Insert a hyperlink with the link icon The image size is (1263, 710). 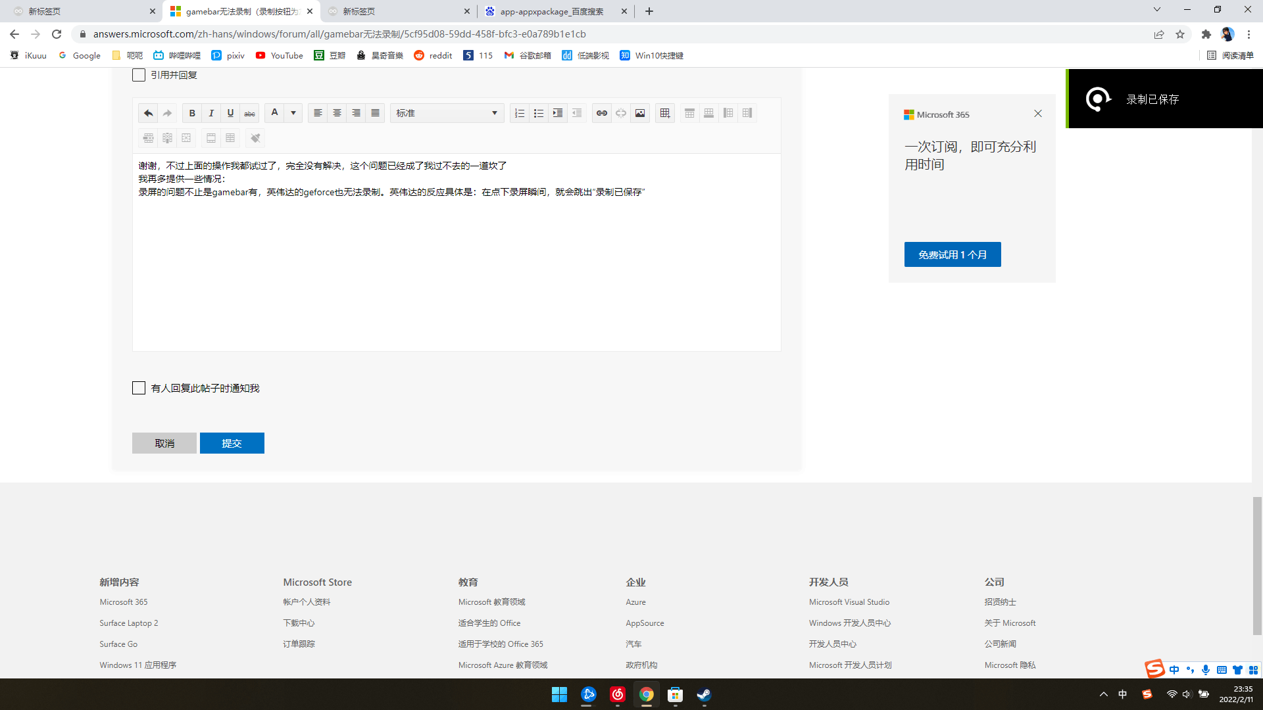click(x=601, y=113)
